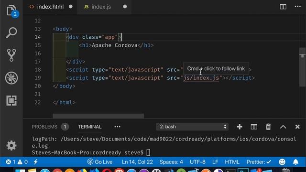Open the Manage settings gear
306x172 pixels.
(x=11, y=145)
